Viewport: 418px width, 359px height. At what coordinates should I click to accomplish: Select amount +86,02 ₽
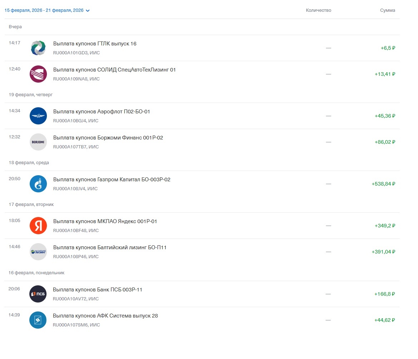coord(385,142)
